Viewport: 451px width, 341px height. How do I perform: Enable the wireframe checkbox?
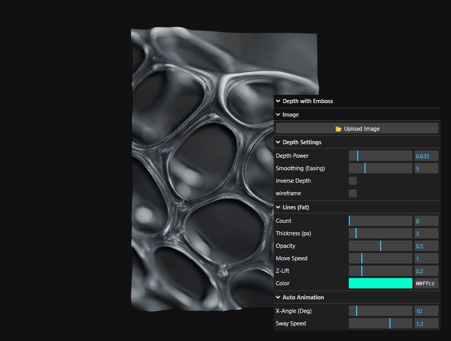[x=353, y=193]
